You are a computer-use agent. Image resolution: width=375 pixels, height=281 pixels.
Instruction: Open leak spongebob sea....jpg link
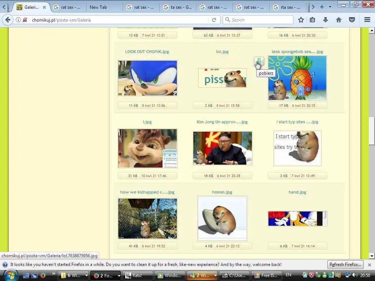click(x=297, y=52)
